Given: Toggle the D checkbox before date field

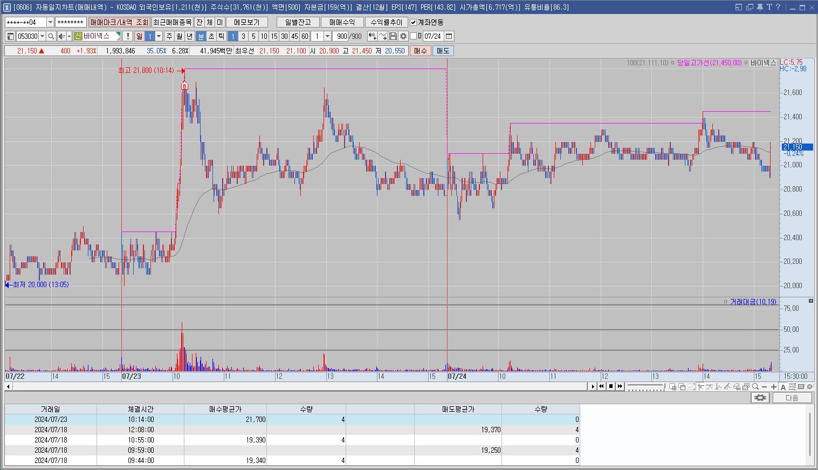Looking at the screenshot, I should coord(413,36).
